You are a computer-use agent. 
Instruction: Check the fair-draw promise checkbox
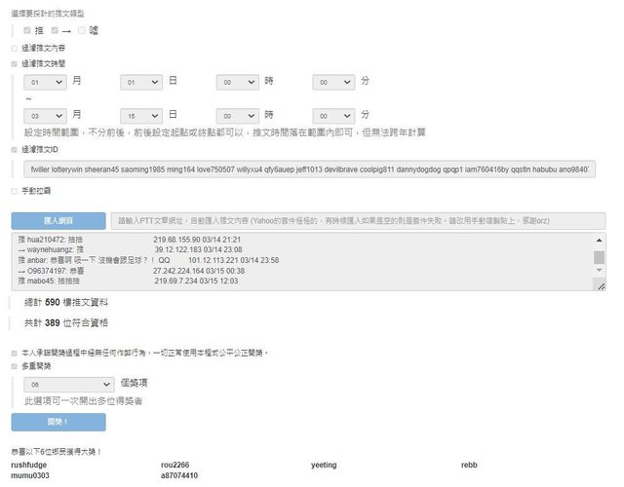click(x=14, y=352)
